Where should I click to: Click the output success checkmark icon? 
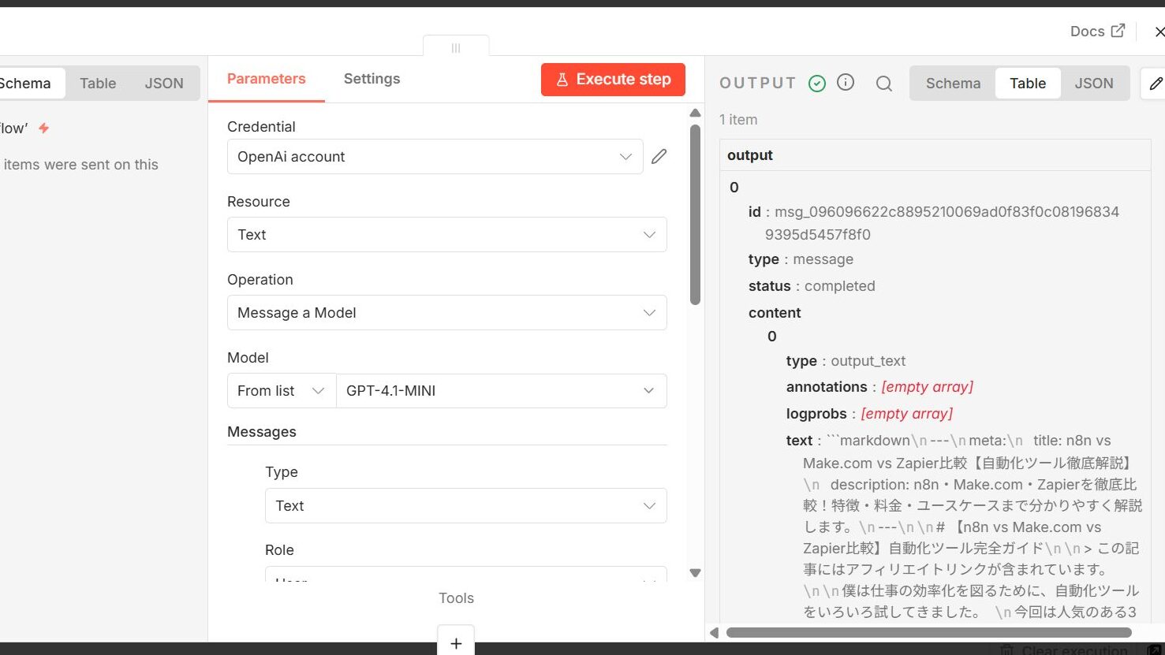click(x=817, y=84)
